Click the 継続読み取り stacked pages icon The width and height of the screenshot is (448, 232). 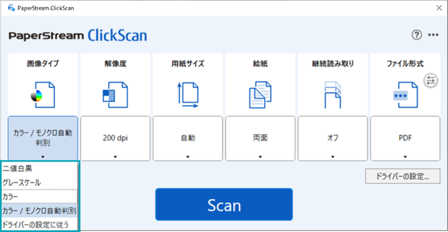333,94
